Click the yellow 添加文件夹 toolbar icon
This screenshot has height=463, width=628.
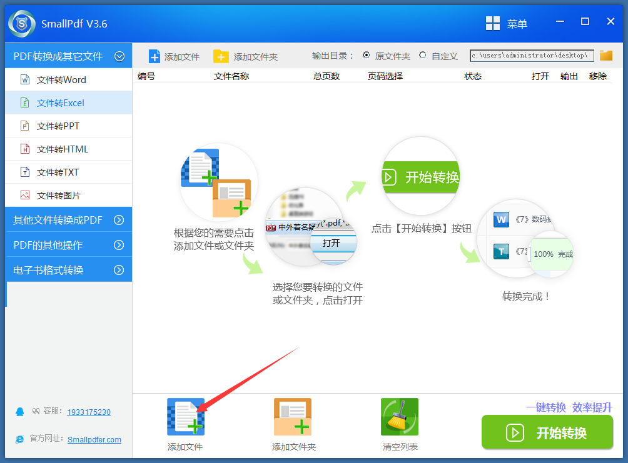[x=221, y=56]
